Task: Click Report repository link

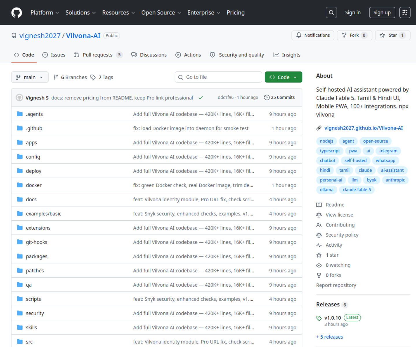Action: tap(336, 285)
